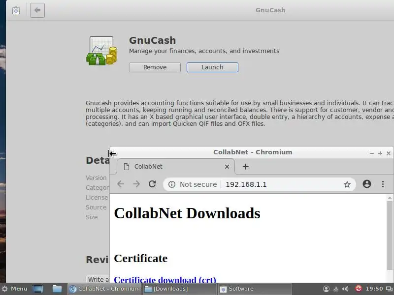Click 'Manage your finances, accounts, and investments' subtitle
The image size is (394, 295).
coord(204,51)
